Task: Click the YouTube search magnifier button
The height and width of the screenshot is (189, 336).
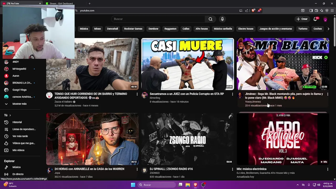Action: [x=210, y=19]
